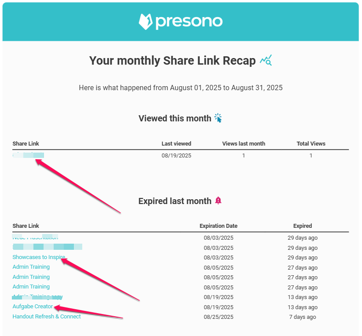Open the first Admin Training share link
The image size is (362, 336).
[x=31, y=267]
